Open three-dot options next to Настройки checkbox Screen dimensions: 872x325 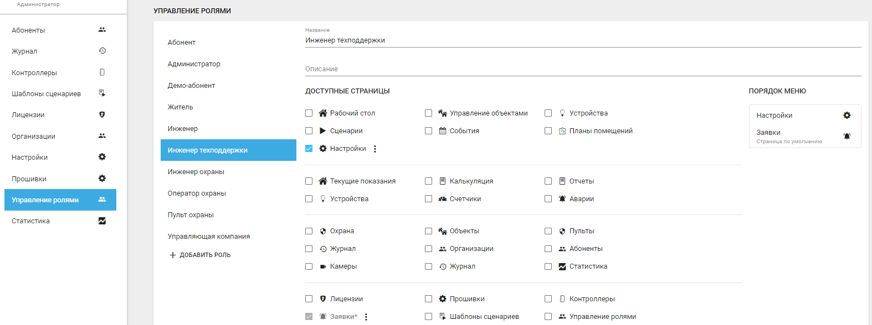(x=375, y=149)
